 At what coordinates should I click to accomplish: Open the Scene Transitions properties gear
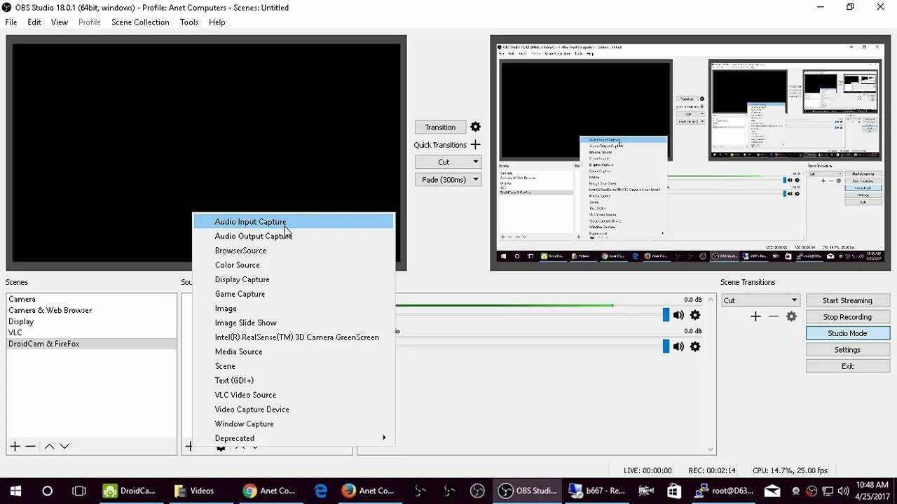(x=791, y=316)
